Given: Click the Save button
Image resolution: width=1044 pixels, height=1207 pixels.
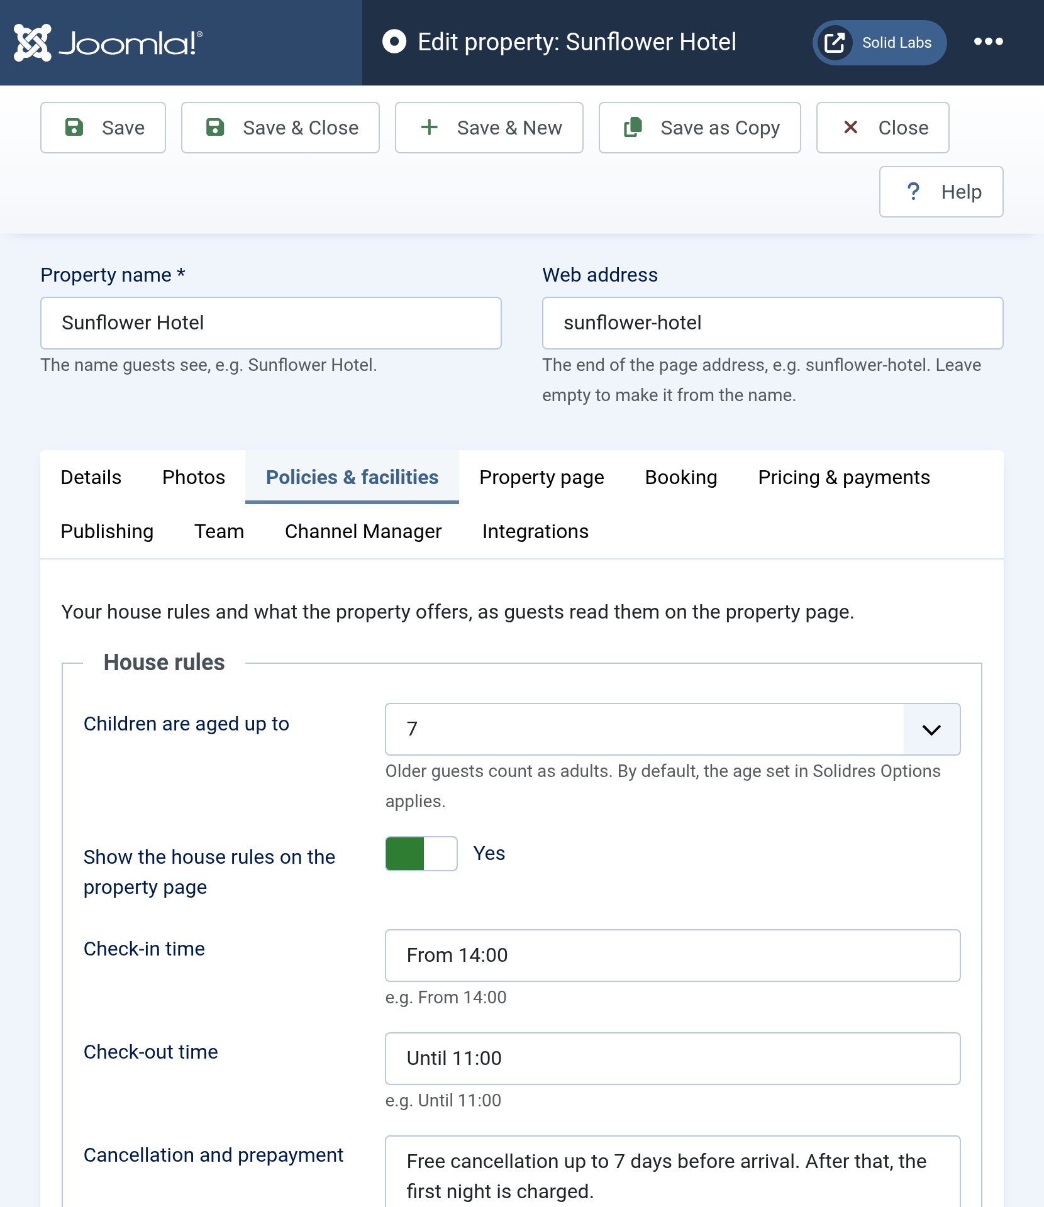Looking at the screenshot, I should tap(103, 128).
